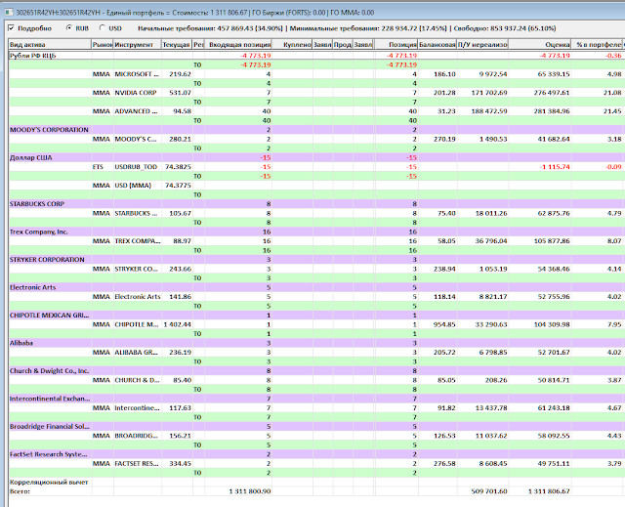The height and width of the screenshot is (507, 625).
Task: Select the MICROSOFT instrument row
Action: click(314, 74)
